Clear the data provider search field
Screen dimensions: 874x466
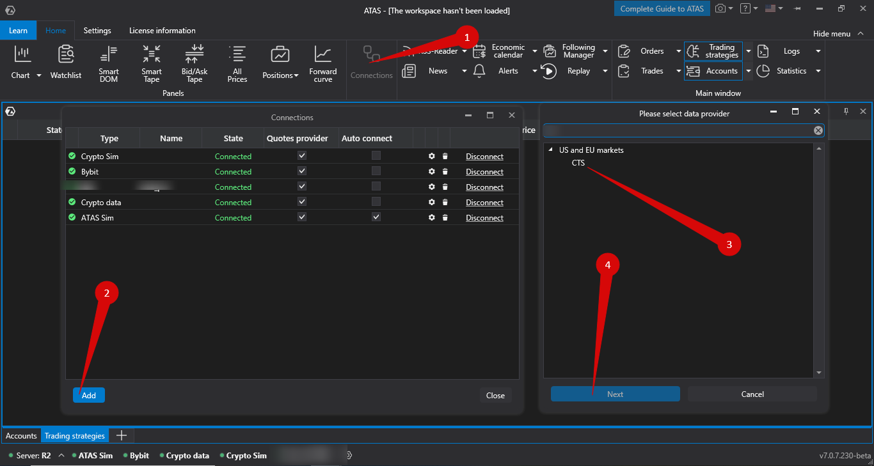[x=818, y=130]
